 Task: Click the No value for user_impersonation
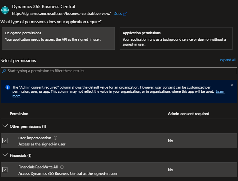(x=171, y=141)
